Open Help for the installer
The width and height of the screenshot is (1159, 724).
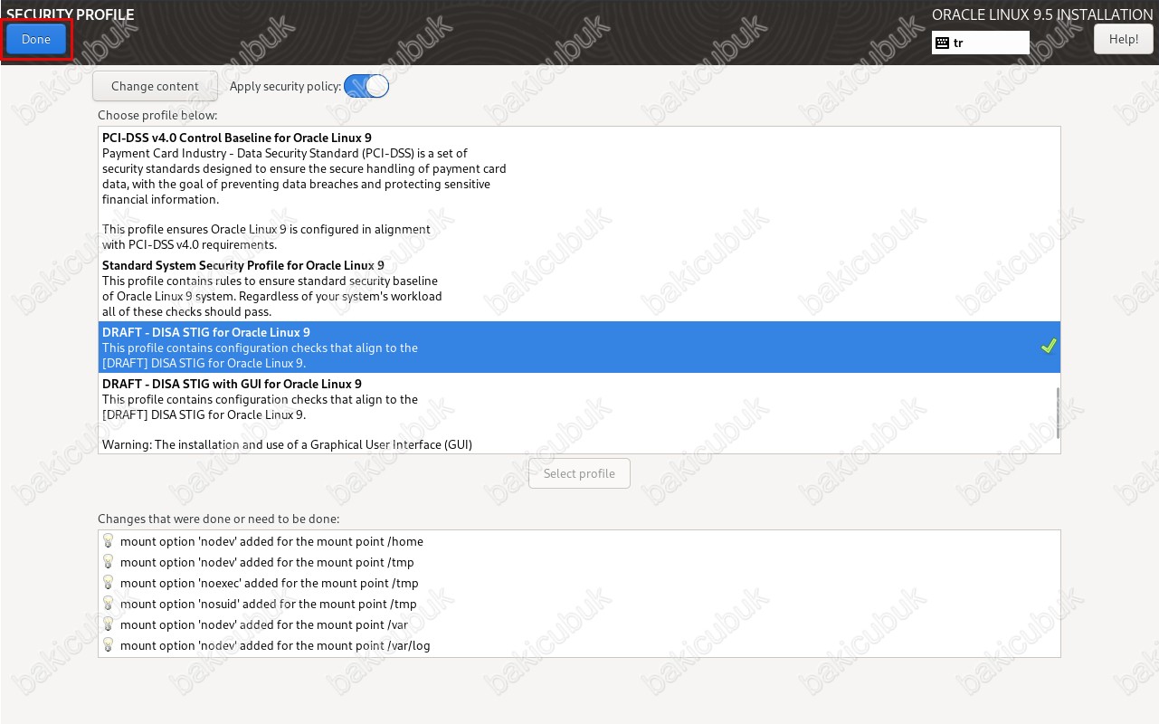click(x=1123, y=39)
